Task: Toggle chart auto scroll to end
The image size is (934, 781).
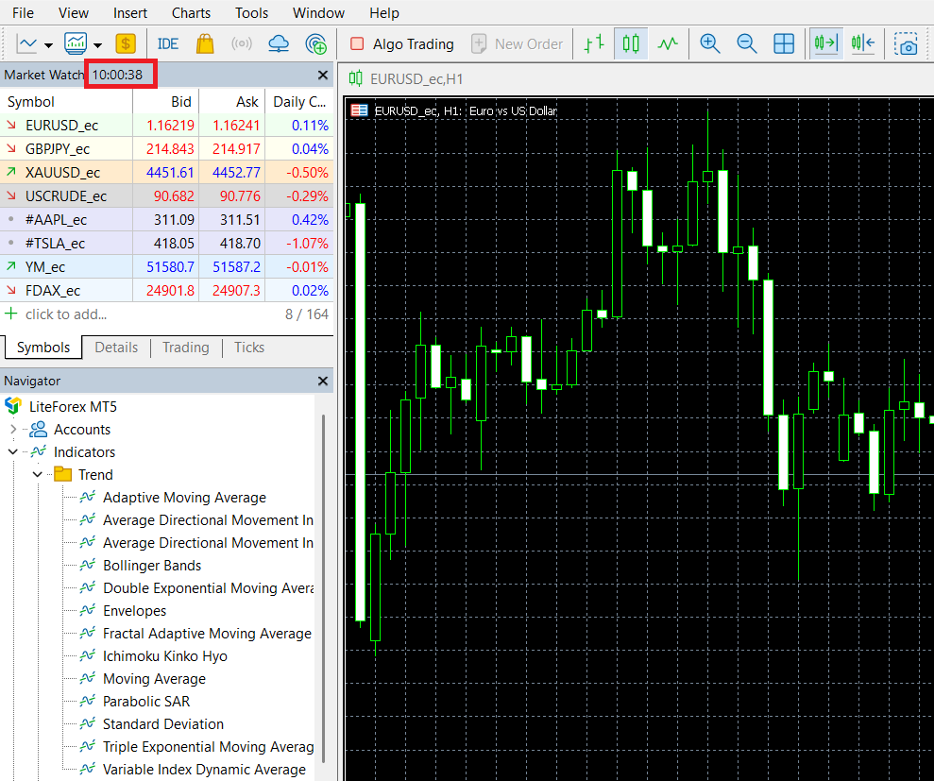Action: point(826,44)
